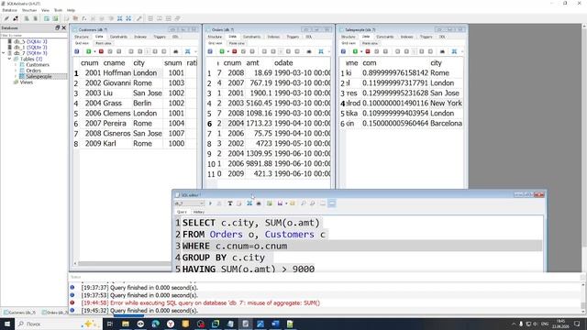The height and width of the screenshot is (330, 587).
Task: Rollback changes in the Salespeople window
Action: click(x=385, y=51)
